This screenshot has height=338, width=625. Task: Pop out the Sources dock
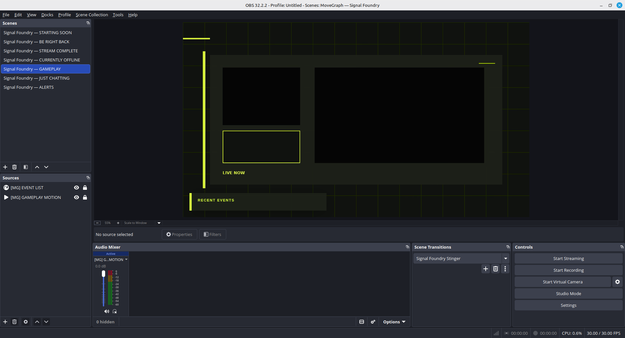[x=88, y=178]
